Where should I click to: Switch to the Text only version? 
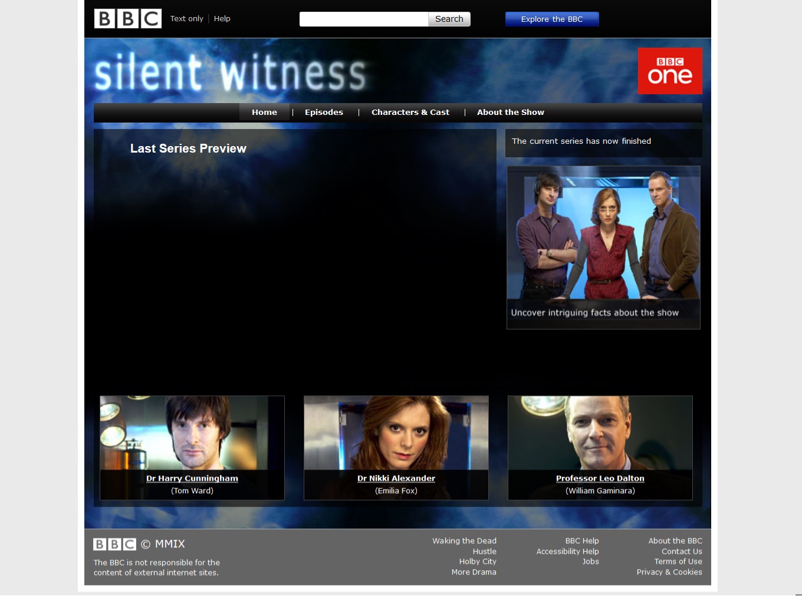[186, 19]
